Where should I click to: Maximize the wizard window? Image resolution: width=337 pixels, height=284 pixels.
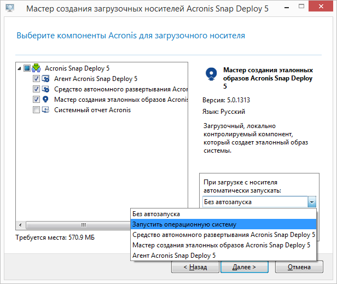pos(301,7)
